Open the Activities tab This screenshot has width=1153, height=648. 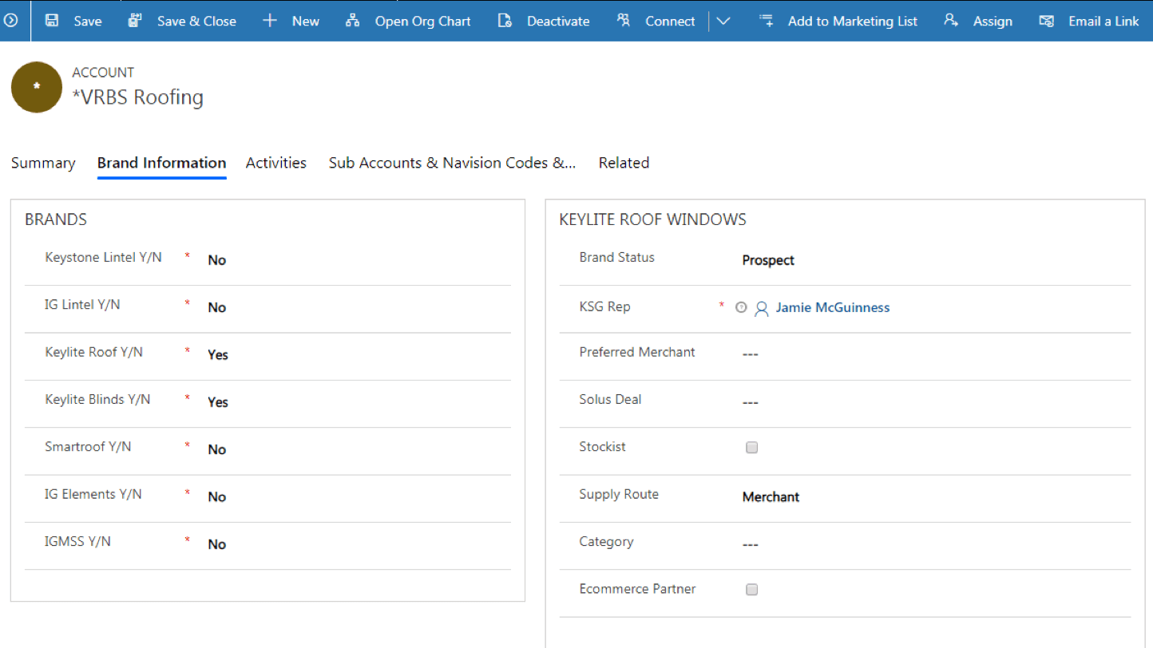[276, 163]
